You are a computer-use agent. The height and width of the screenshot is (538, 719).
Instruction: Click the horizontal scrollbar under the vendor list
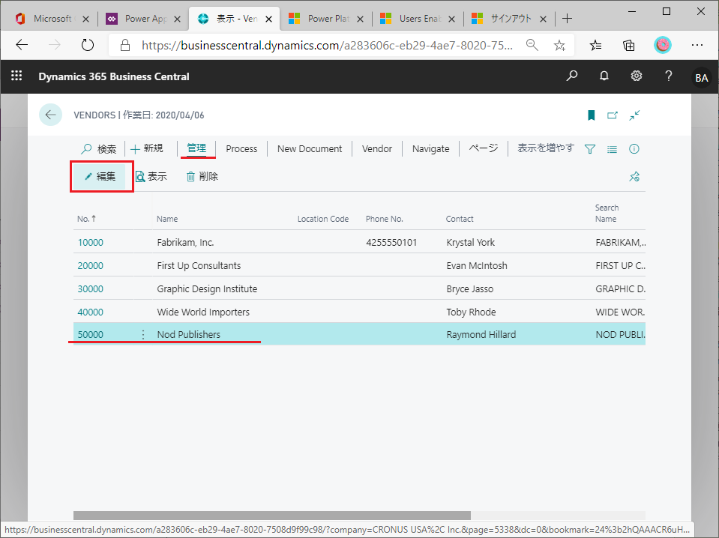272,516
